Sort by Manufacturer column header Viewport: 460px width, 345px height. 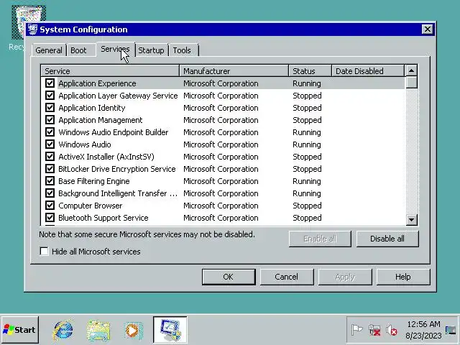[x=234, y=71]
